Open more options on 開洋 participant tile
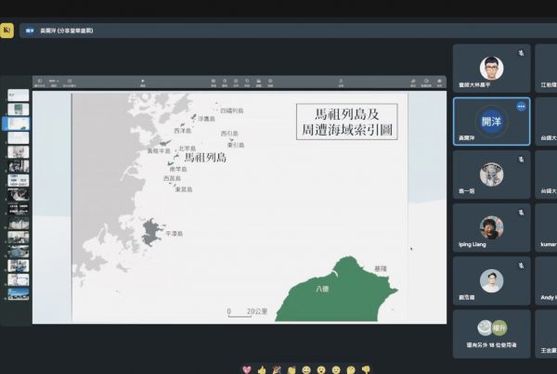 [x=521, y=107]
